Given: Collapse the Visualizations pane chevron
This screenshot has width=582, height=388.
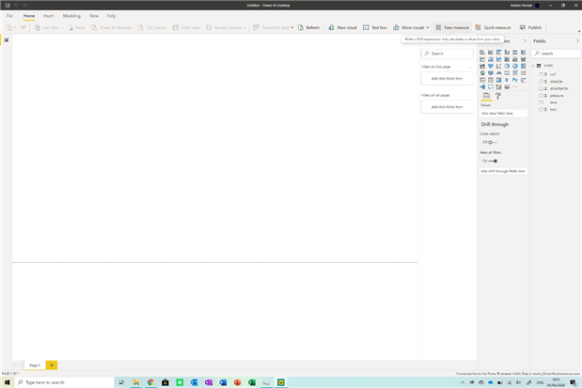Looking at the screenshot, I should click(525, 40).
